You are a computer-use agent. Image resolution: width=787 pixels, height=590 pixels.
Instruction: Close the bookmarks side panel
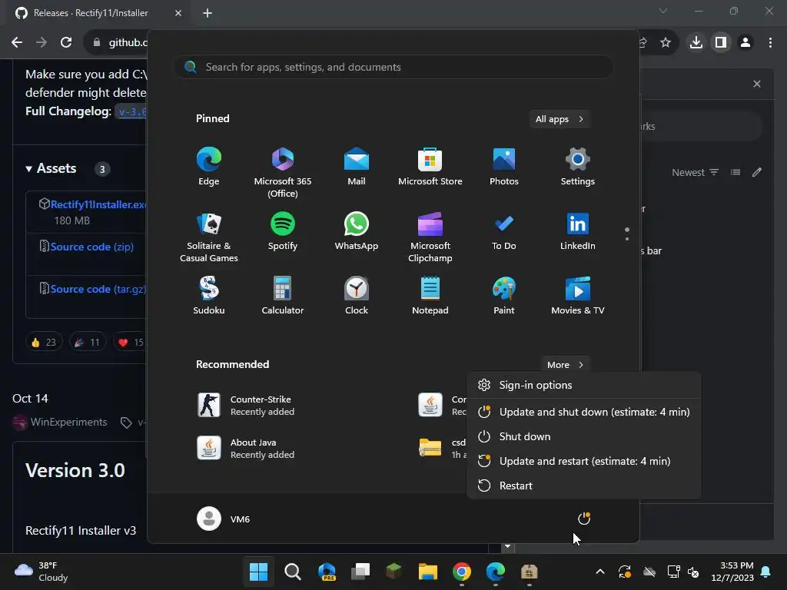click(x=757, y=84)
